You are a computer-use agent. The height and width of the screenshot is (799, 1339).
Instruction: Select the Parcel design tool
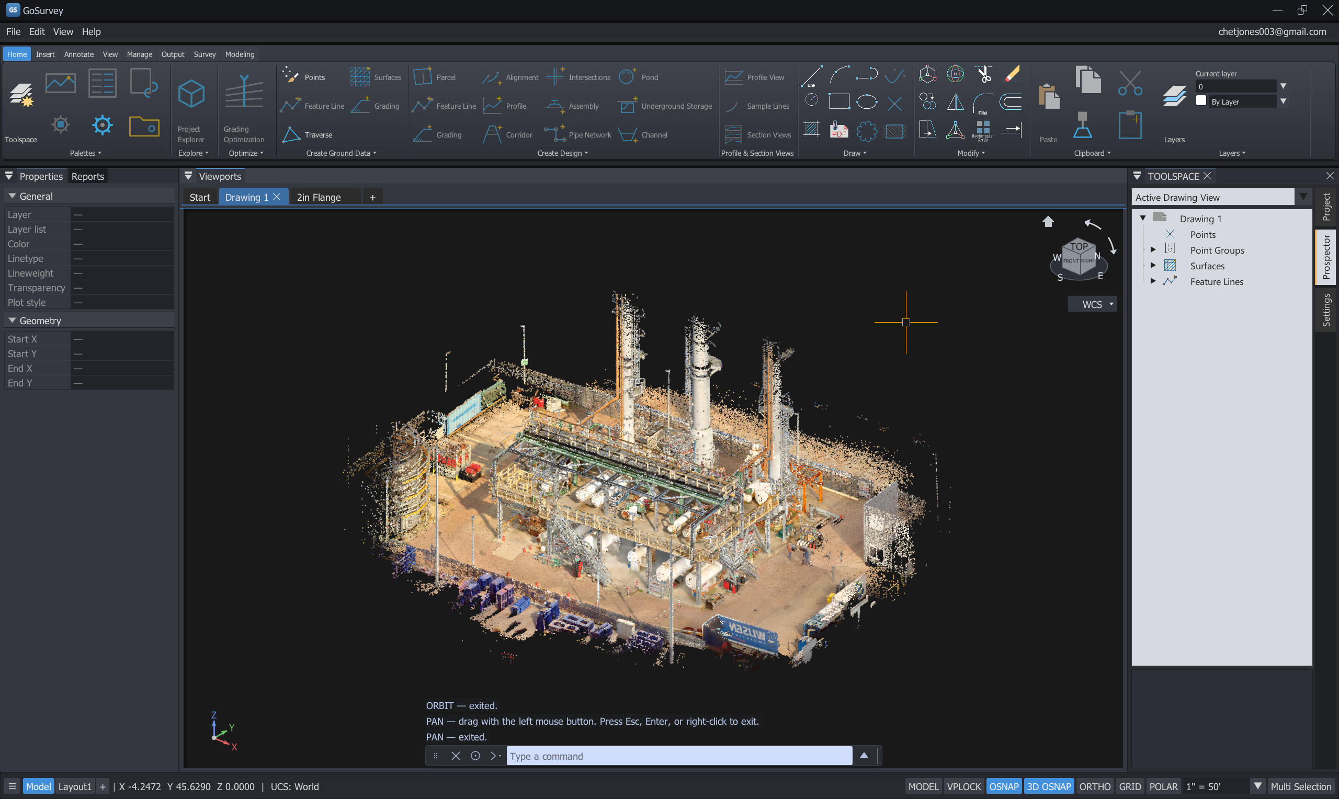(435, 77)
